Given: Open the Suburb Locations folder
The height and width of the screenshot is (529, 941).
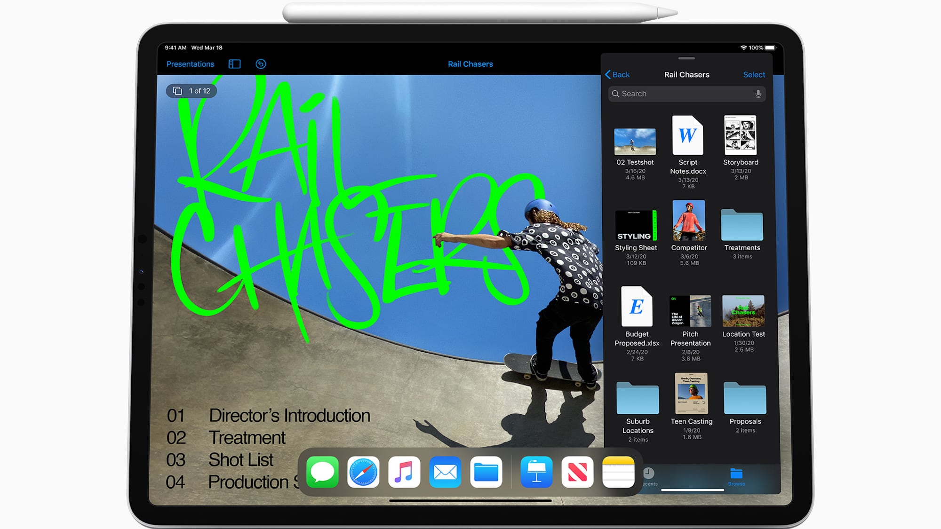Looking at the screenshot, I should tap(638, 399).
